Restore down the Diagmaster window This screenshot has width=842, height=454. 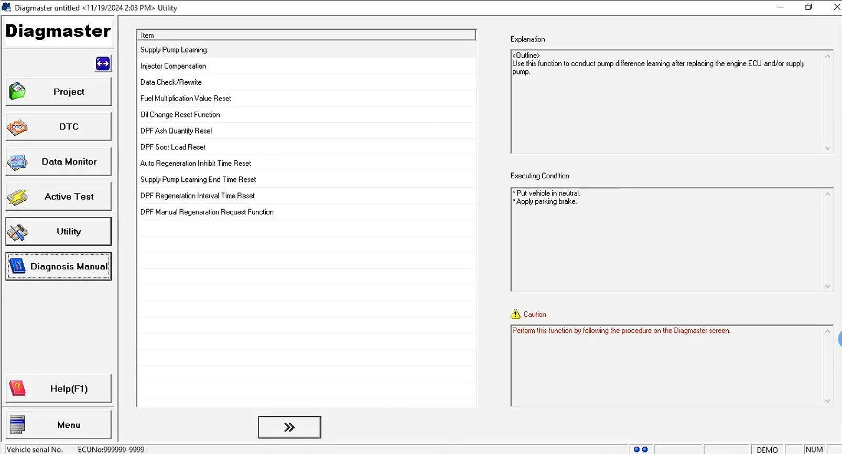pyautogui.click(x=808, y=7)
